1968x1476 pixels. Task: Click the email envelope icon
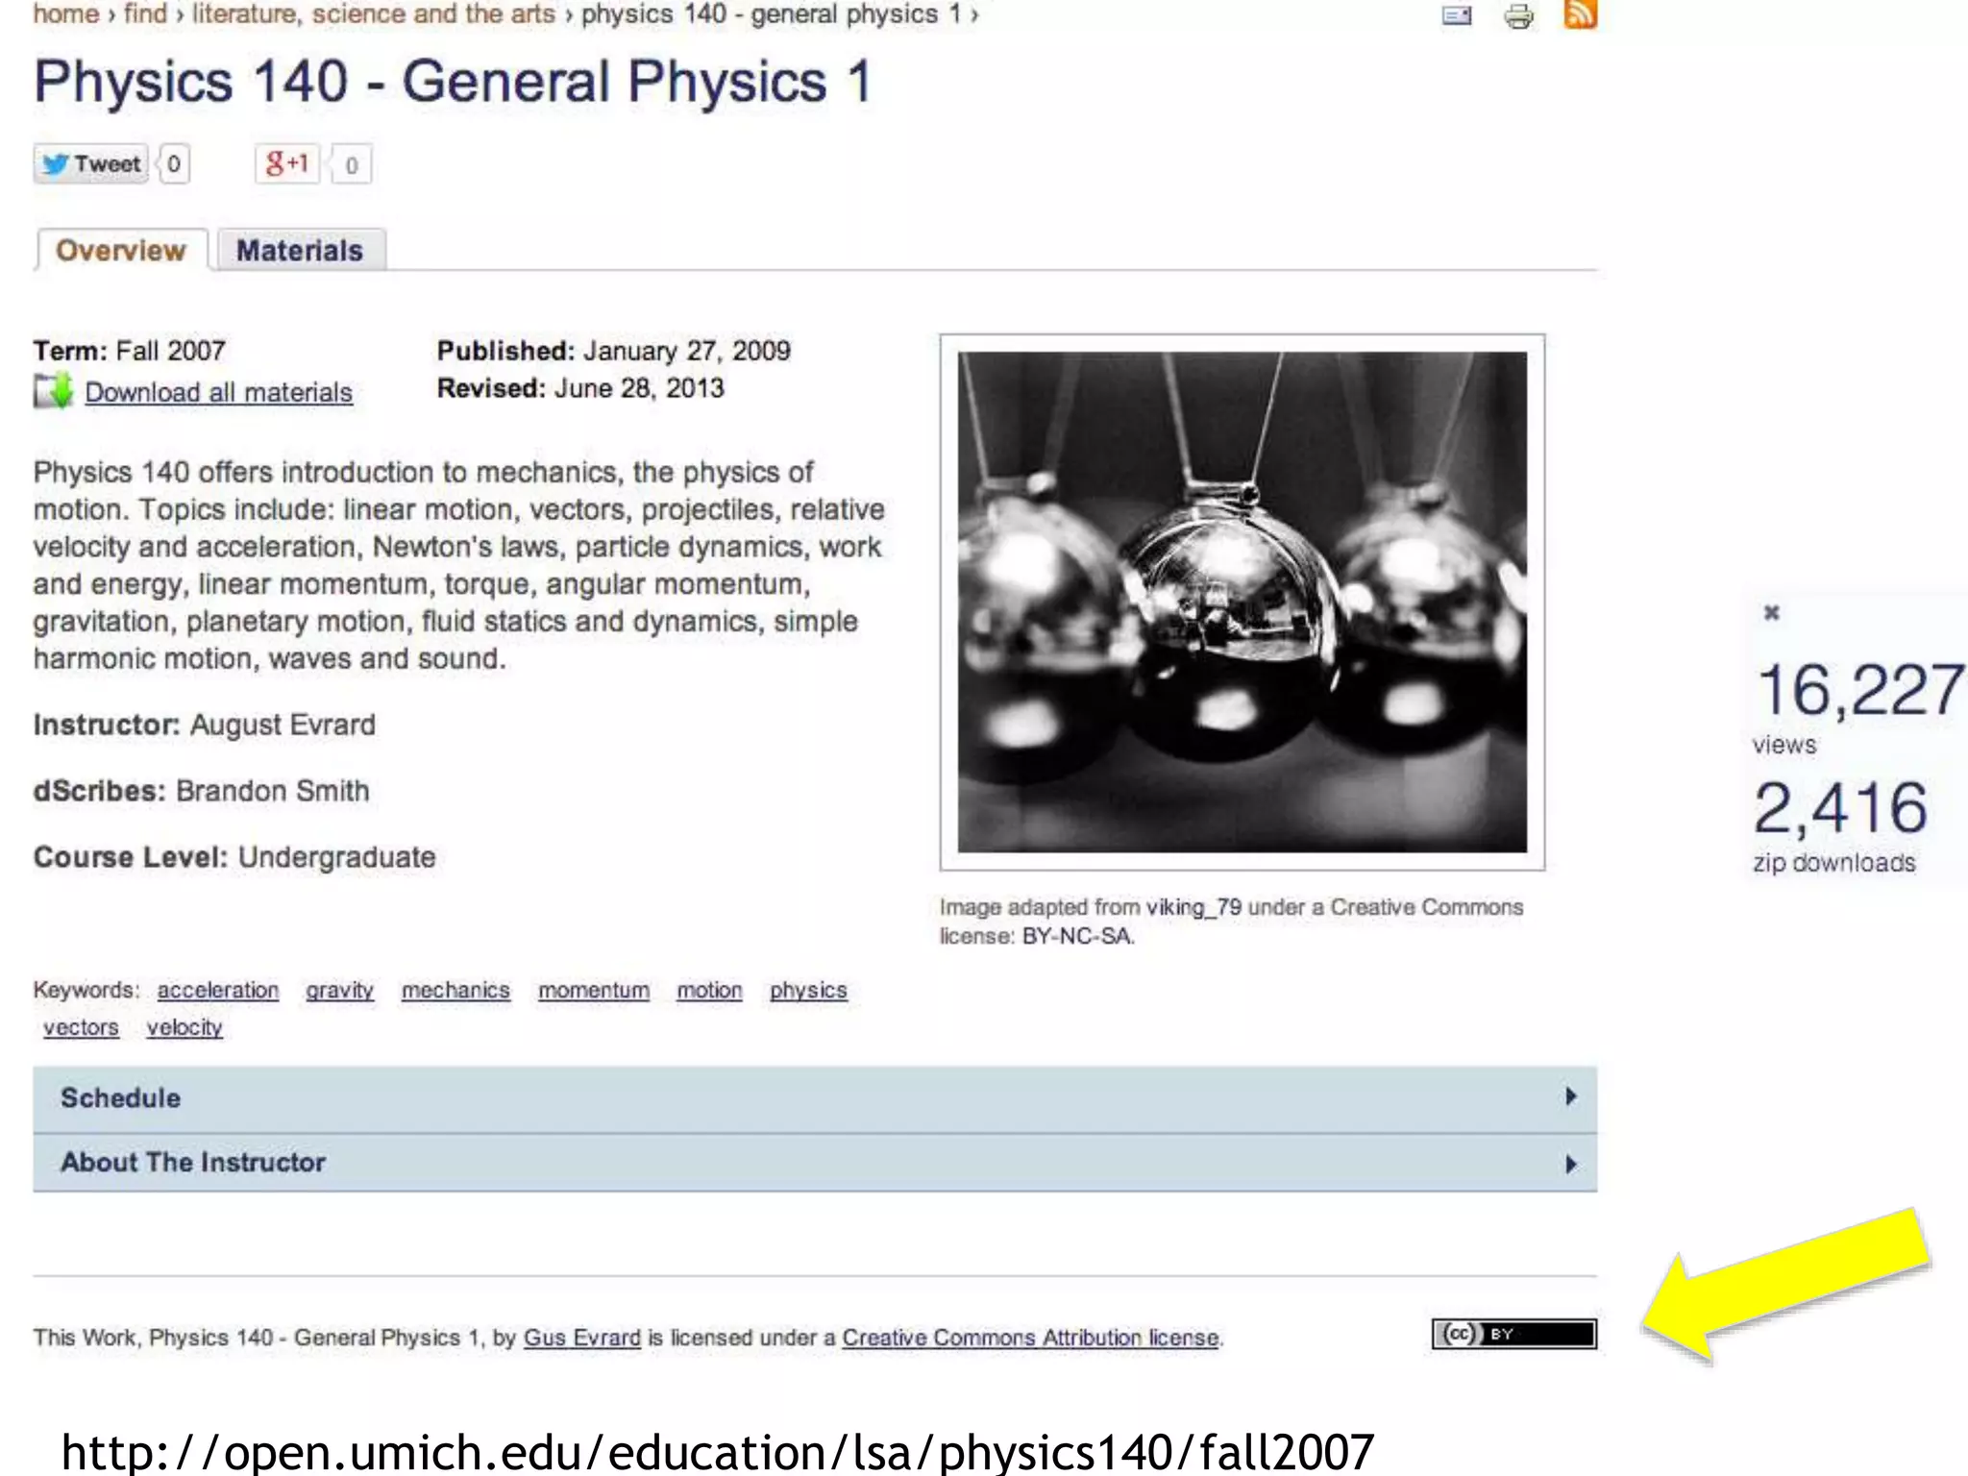pyautogui.click(x=1457, y=16)
